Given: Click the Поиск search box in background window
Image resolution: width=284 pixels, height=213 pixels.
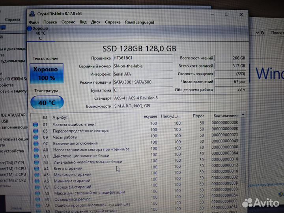Looking at the screenshot, I should click(x=277, y=33).
